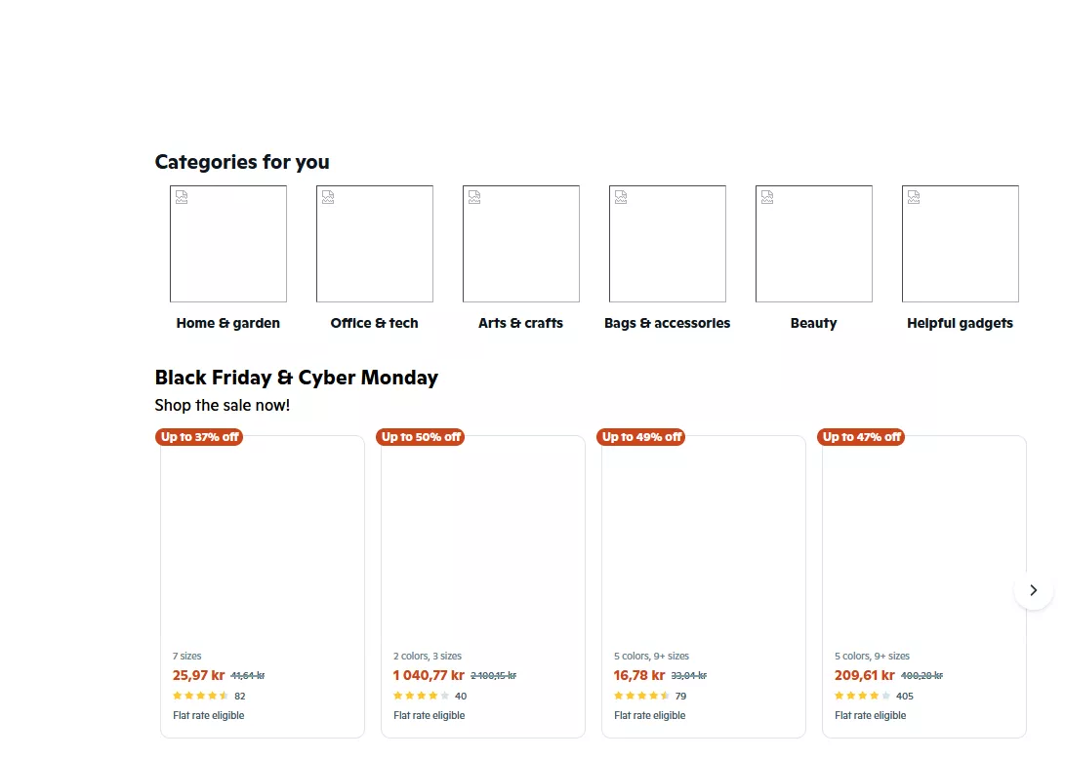Click the next arrow on the sale carousel
Screen dimensions: 1065x759
(x=1033, y=590)
